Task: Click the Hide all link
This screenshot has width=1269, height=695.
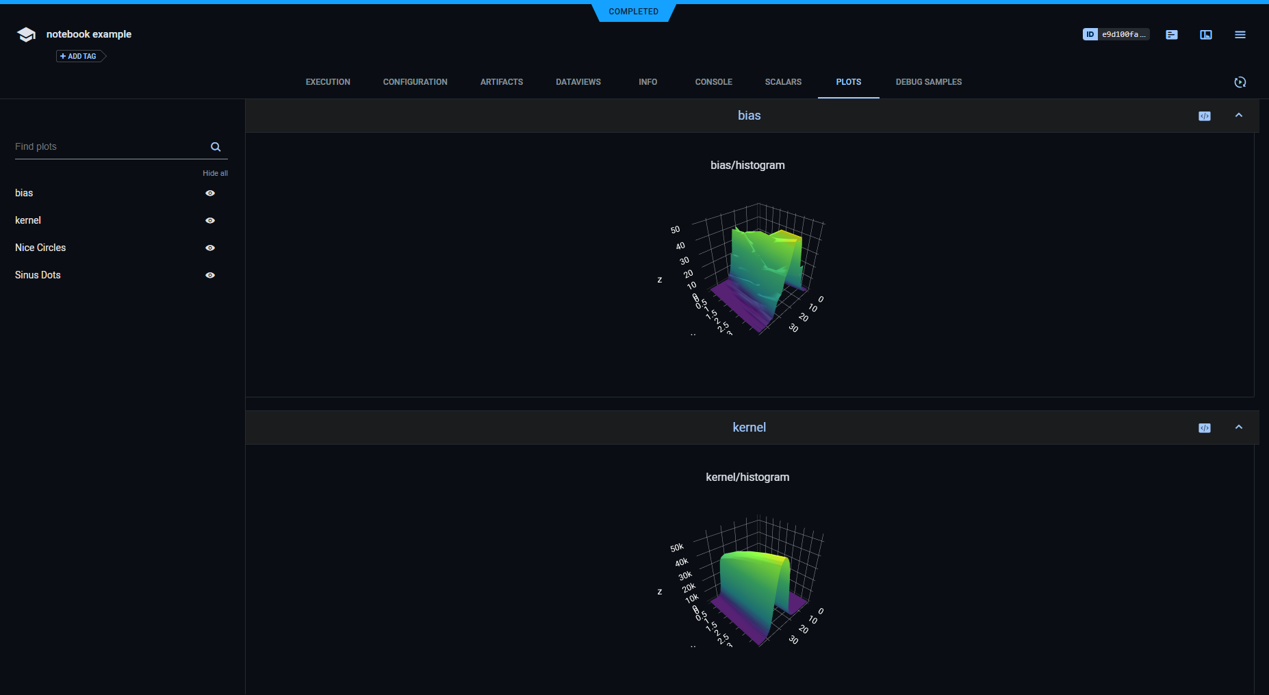Action: point(215,174)
